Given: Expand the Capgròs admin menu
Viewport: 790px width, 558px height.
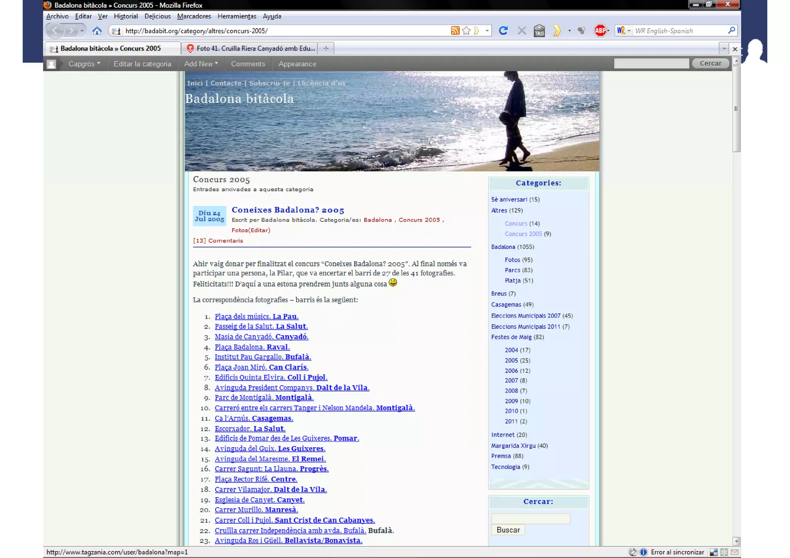Looking at the screenshot, I should click(84, 64).
